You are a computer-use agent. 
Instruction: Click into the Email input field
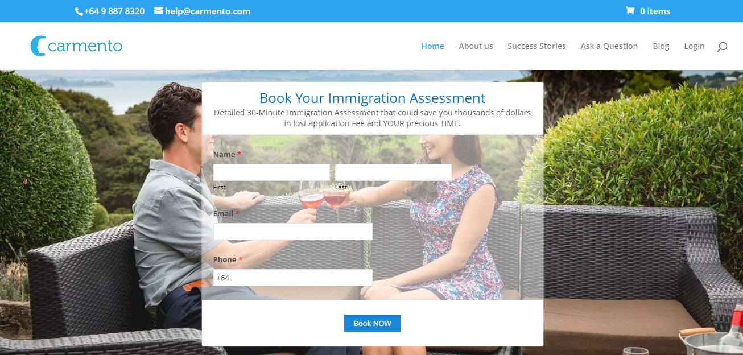click(x=292, y=232)
